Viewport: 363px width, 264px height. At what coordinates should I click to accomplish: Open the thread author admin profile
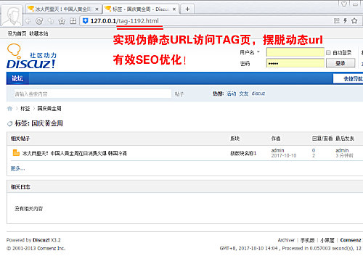[x=277, y=150]
